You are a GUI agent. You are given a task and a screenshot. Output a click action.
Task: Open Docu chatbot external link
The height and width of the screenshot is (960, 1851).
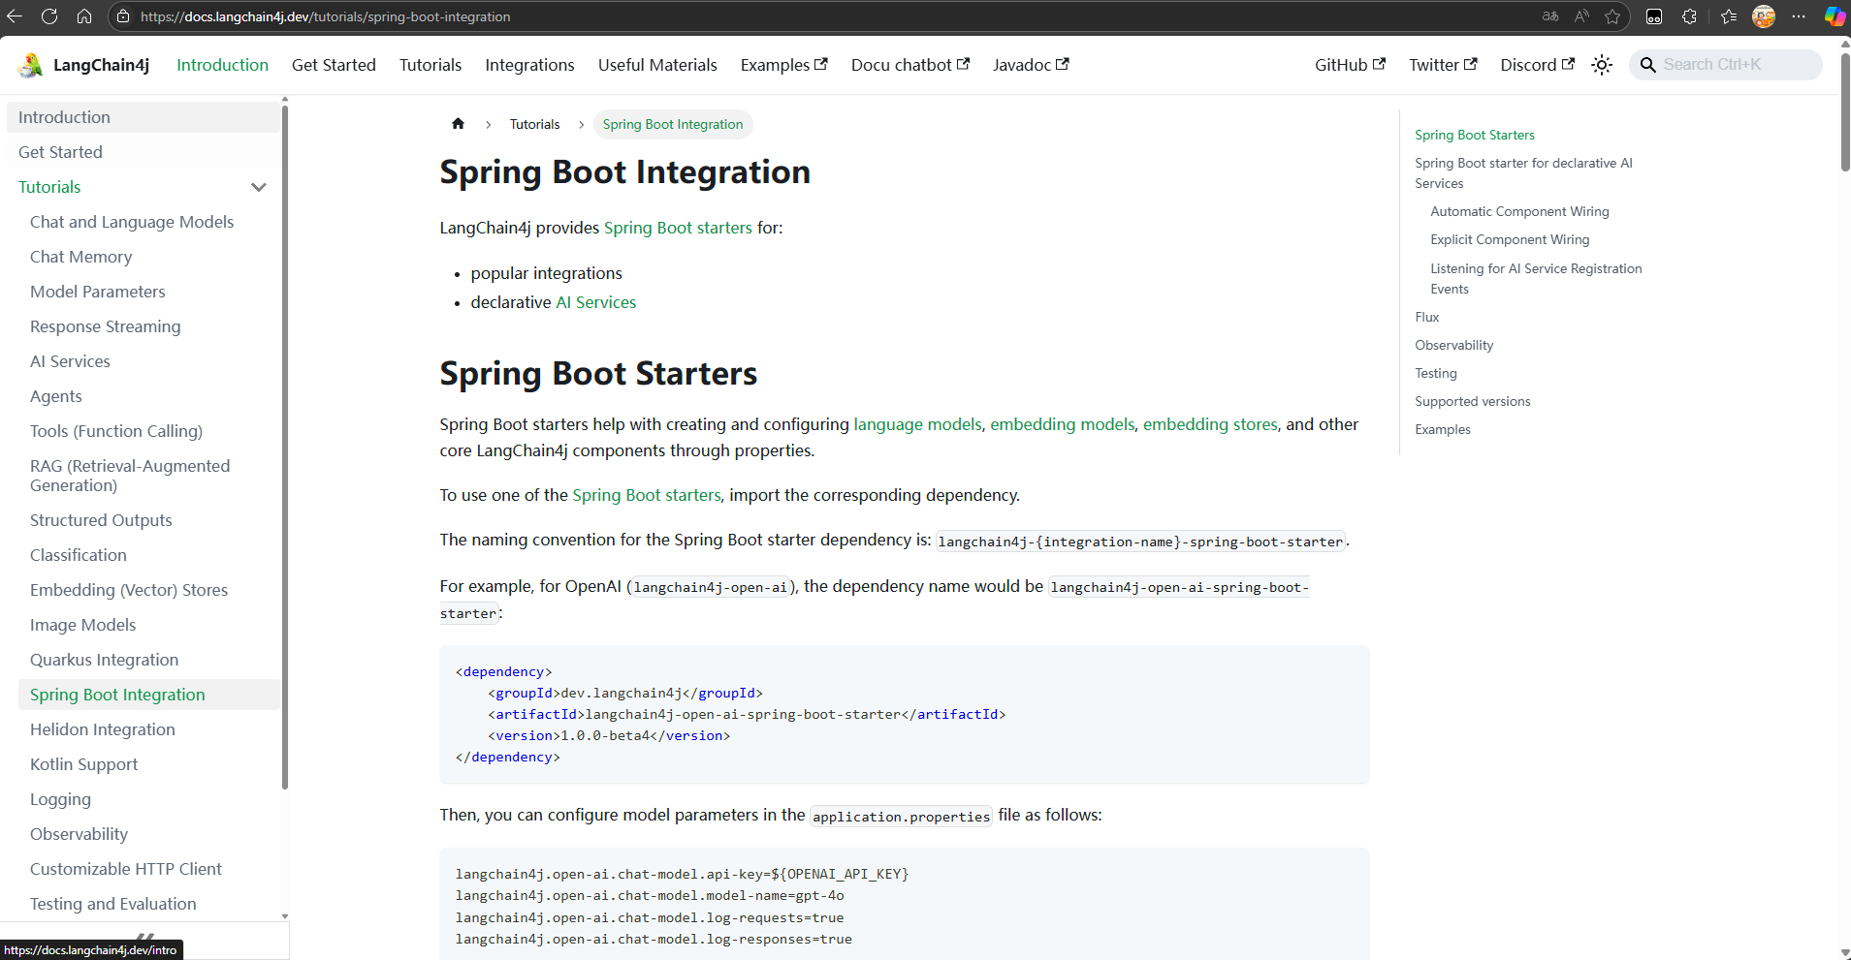(x=910, y=65)
